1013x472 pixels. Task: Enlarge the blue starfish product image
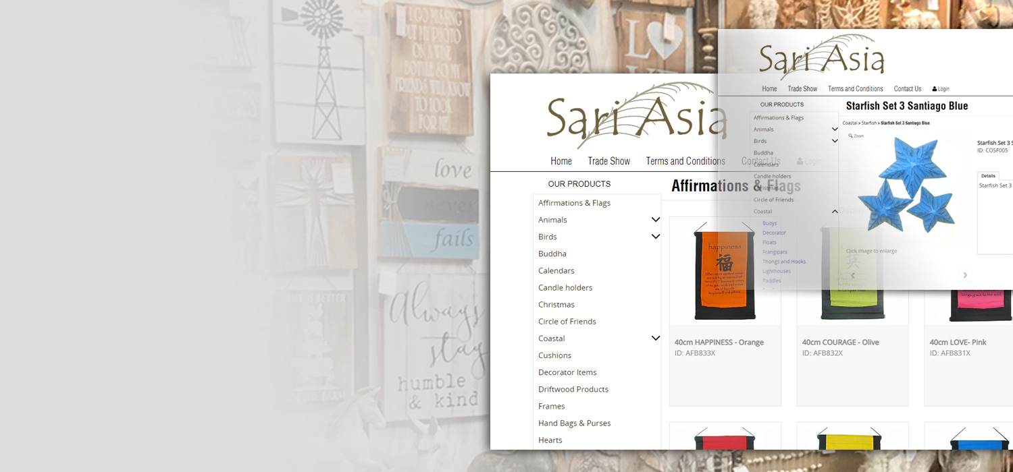(906, 185)
